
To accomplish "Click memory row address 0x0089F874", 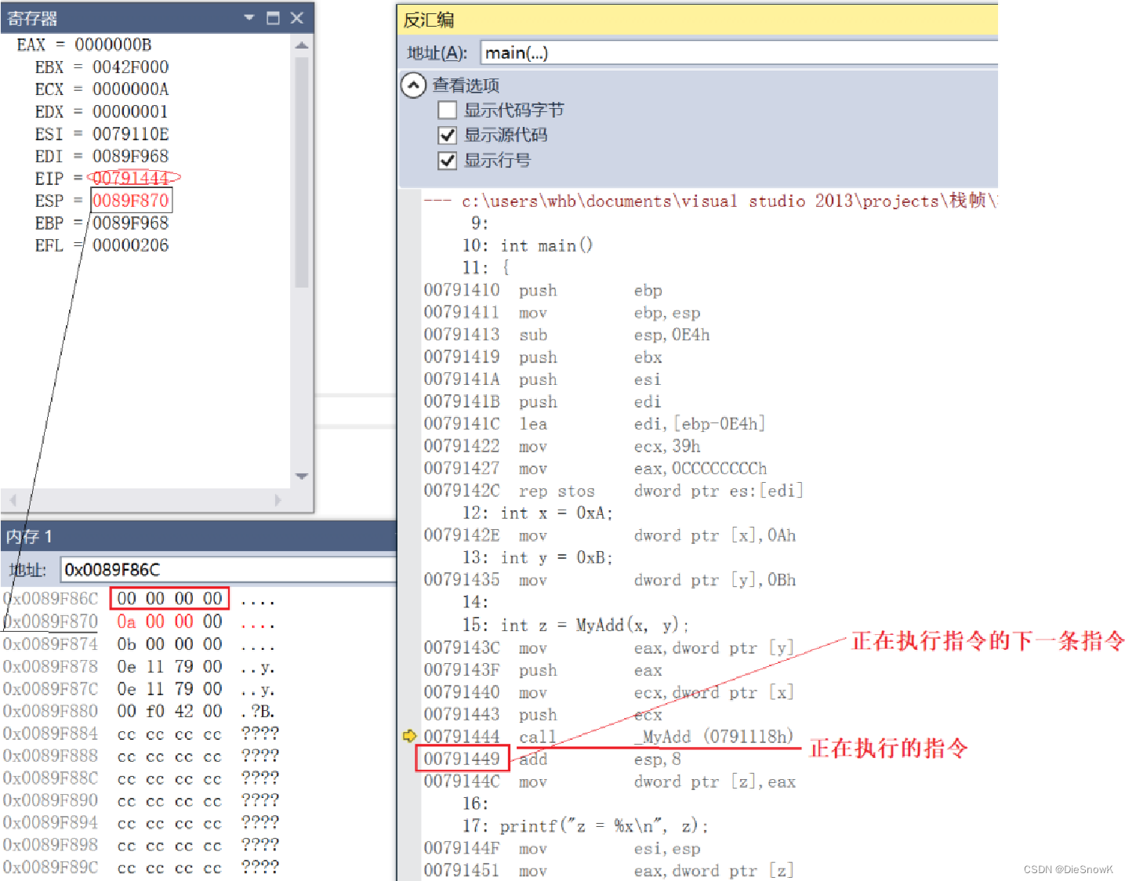I will click(51, 644).
